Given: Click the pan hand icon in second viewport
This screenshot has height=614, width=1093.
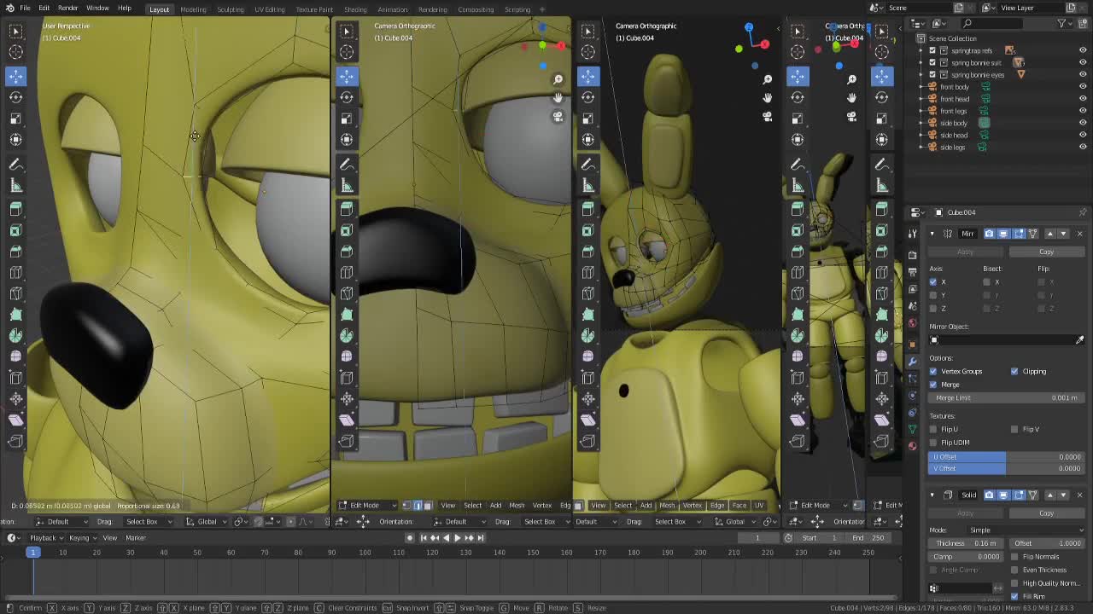Looking at the screenshot, I should 558,97.
